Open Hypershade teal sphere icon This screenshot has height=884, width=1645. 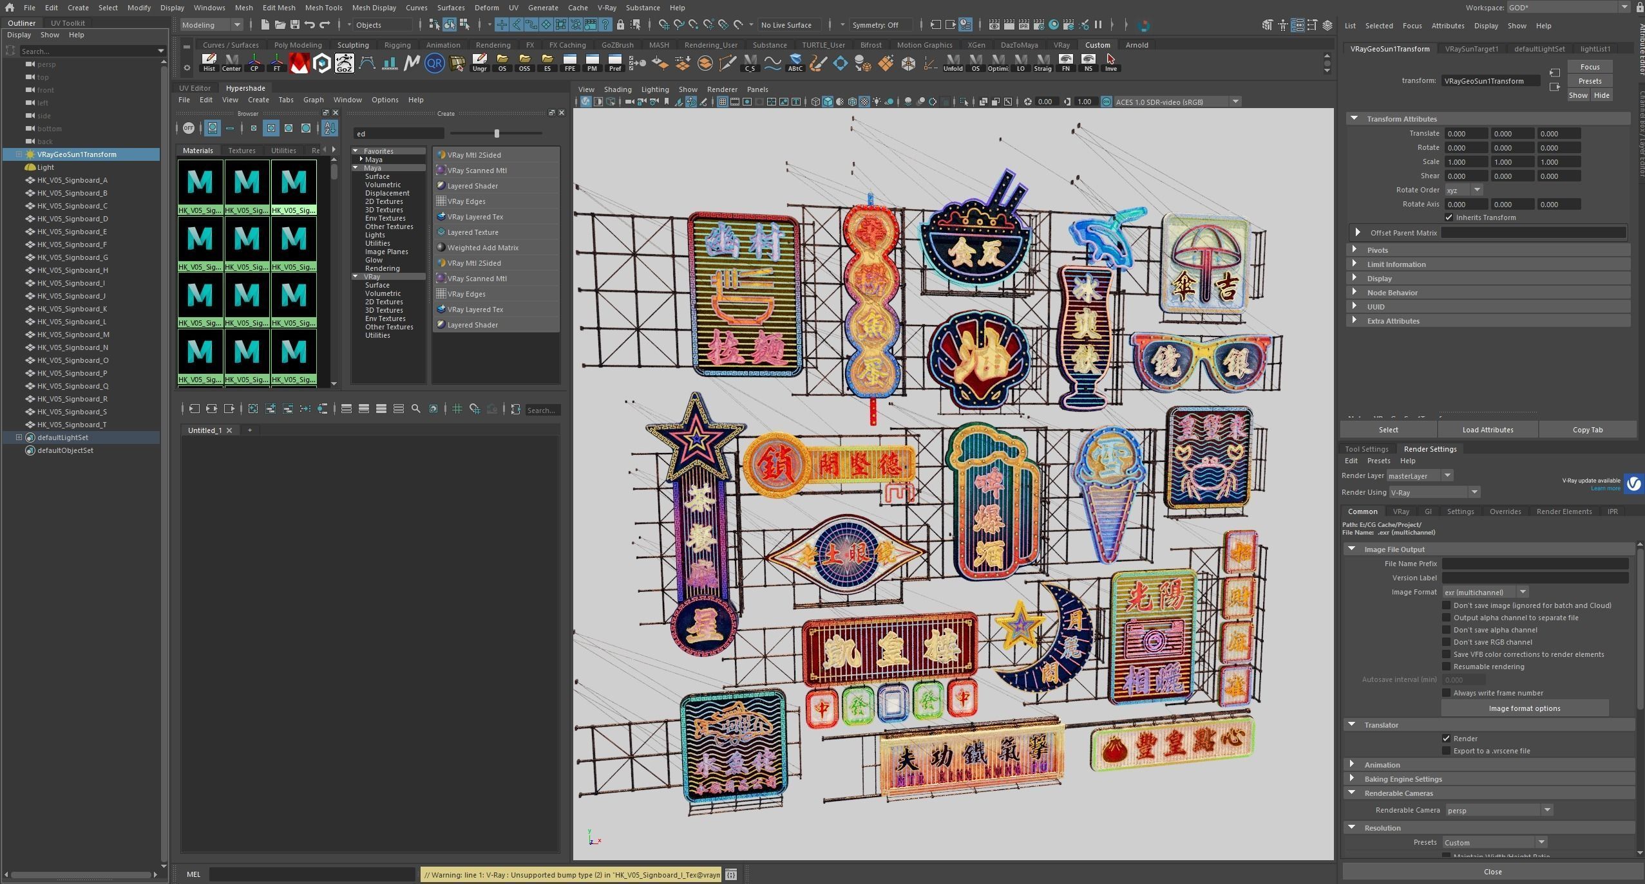point(1054,25)
